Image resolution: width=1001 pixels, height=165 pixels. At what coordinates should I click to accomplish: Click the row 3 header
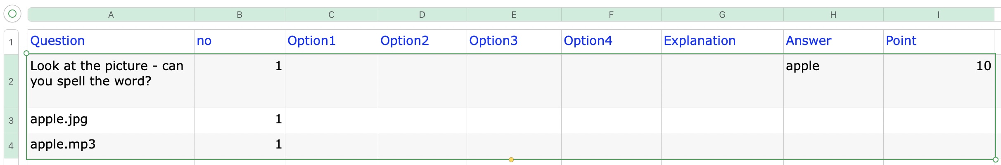pos(11,120)
